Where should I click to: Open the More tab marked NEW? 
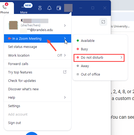click(24, 9)
